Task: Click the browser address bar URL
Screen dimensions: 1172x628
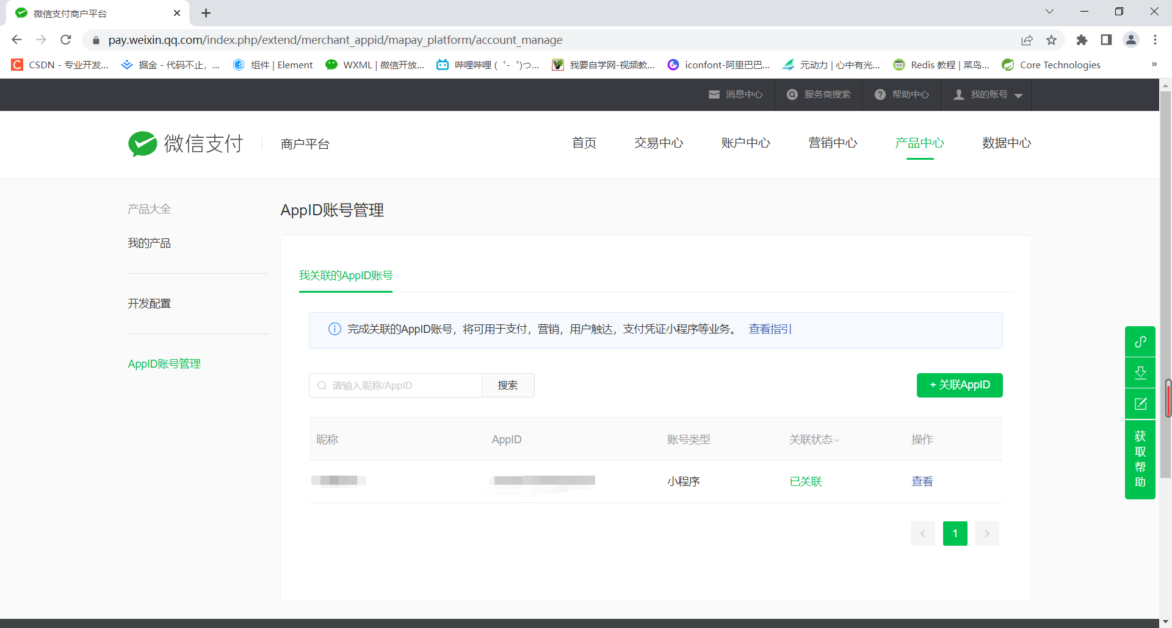Action: coord(336,40)
